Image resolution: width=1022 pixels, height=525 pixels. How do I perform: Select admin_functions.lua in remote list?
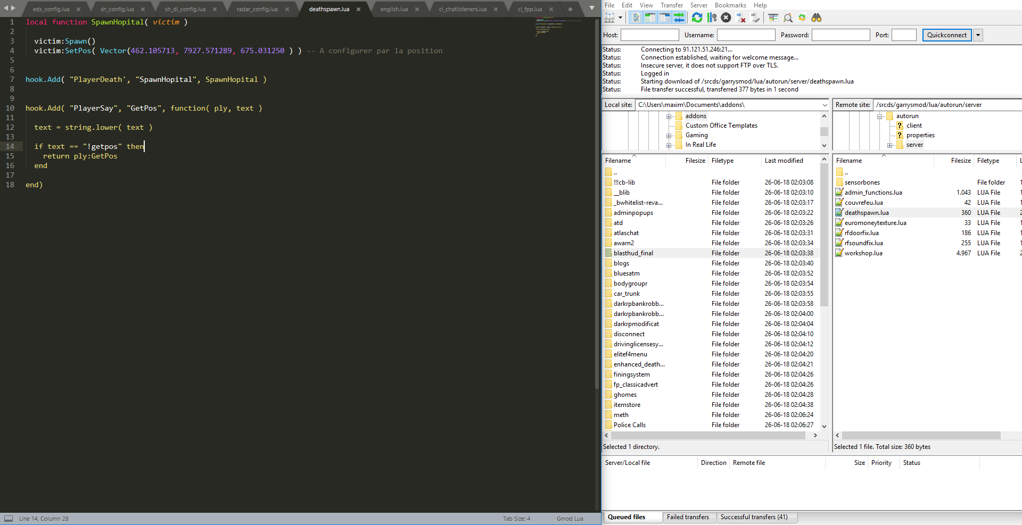[873, 193]
